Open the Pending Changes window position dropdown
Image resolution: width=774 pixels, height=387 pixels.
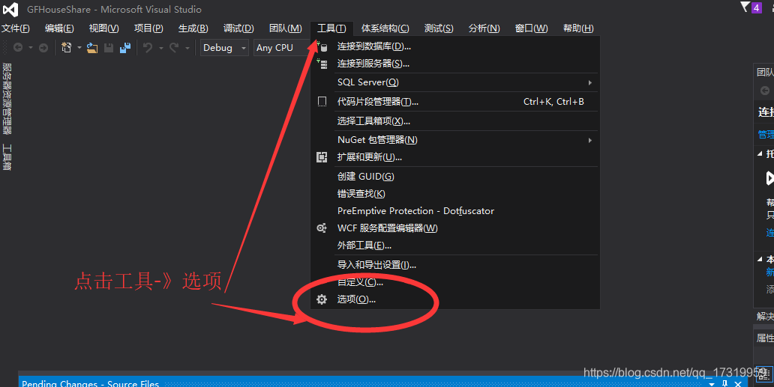pos(712,383)
